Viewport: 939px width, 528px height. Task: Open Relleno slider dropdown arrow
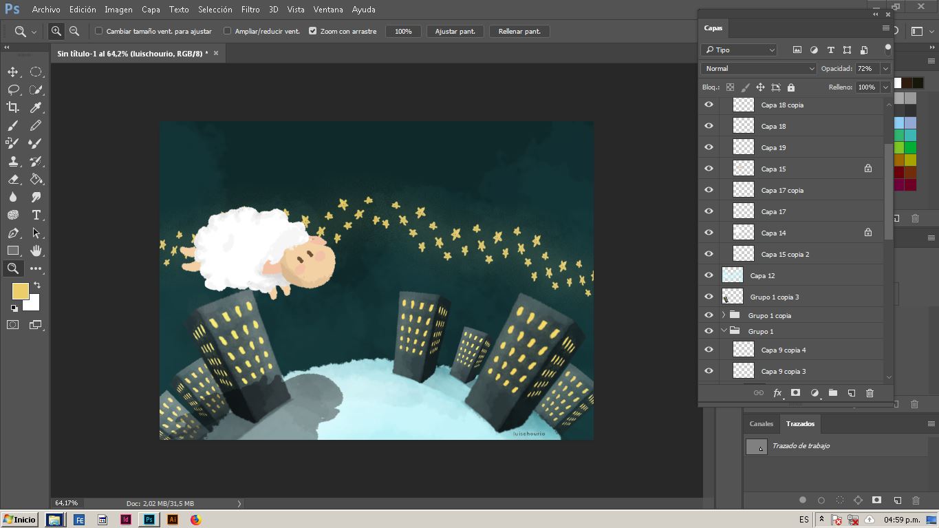(x=885, y=87)
